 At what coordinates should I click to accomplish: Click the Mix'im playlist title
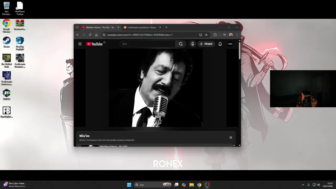tap(85, 136)
